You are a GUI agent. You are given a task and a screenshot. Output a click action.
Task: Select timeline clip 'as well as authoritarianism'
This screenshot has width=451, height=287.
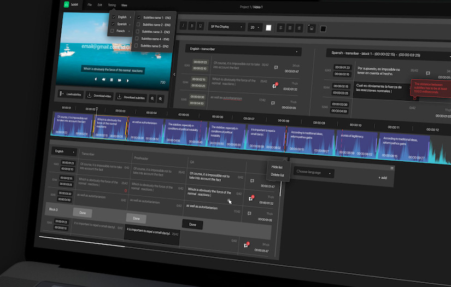tap(145, 130)
